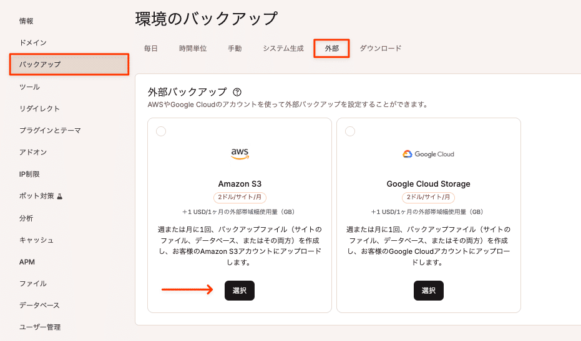Image resolution: width=581 pixels, height=341 pixels.
Task: Click 選択 button under Amazon S3
Action: pyautogui.click(x=240, y=291)
